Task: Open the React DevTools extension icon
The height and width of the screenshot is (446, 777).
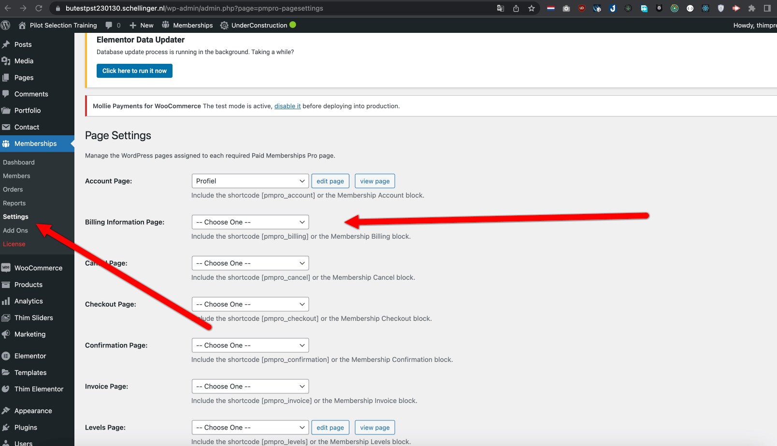Action: (x=705, y=8)
